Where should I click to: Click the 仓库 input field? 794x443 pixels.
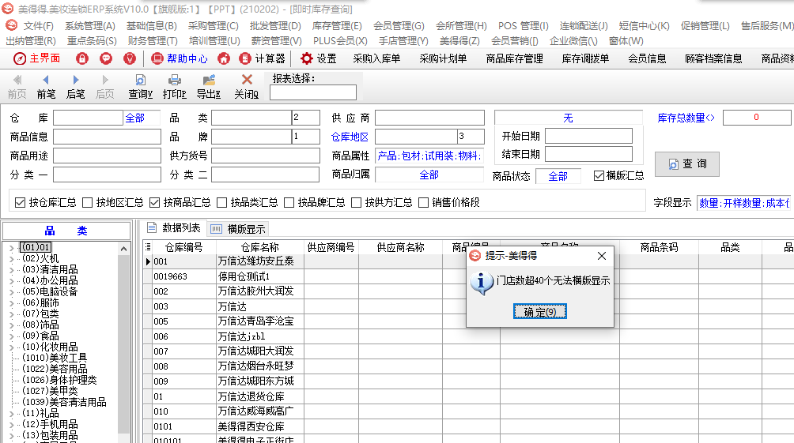[88, 118]
